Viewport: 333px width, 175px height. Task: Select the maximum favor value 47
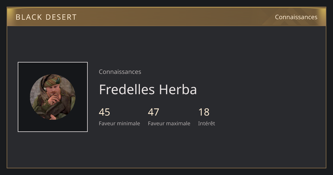(153, 112)
